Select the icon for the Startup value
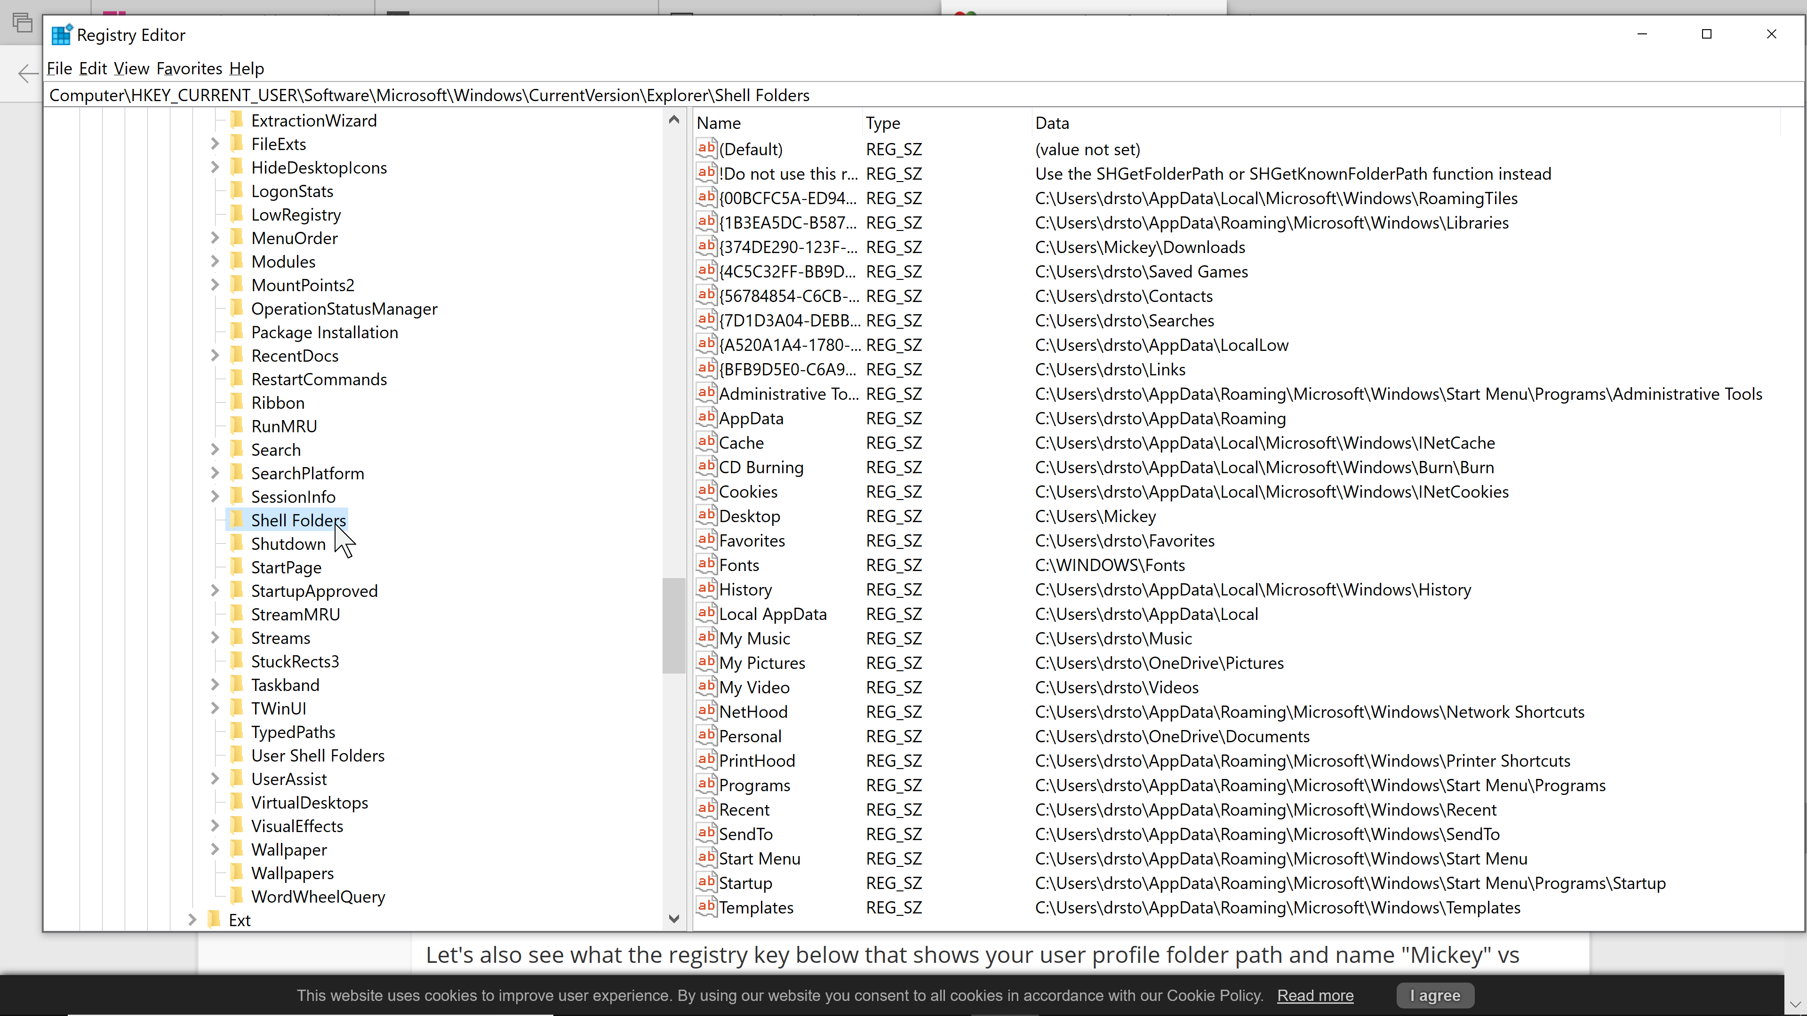1807x1016 pixels. [x=706, y=882]
